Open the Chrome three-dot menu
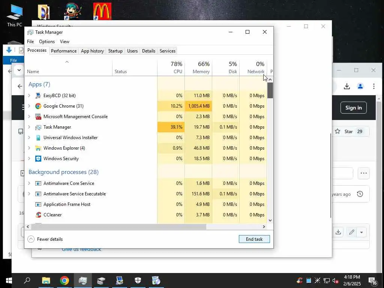384x288 pixels. [x=374, y=86]
